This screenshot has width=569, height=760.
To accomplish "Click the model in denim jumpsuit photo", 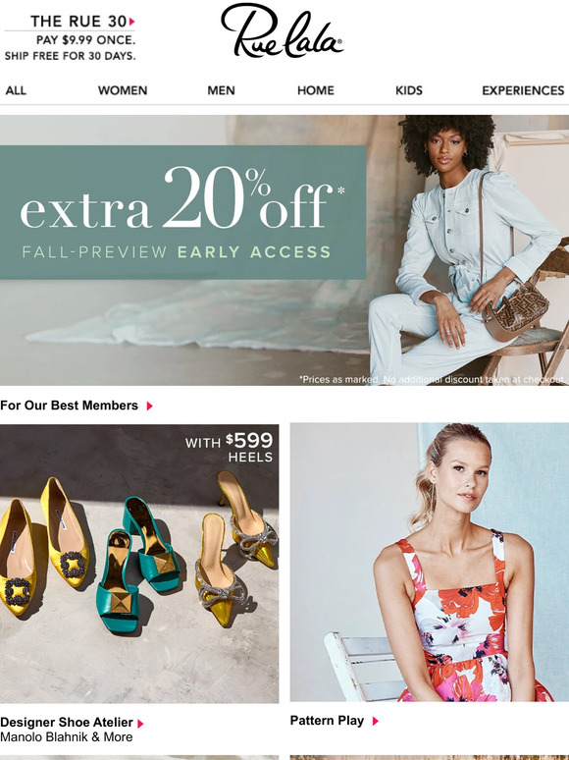I will [x=469, y=250].
